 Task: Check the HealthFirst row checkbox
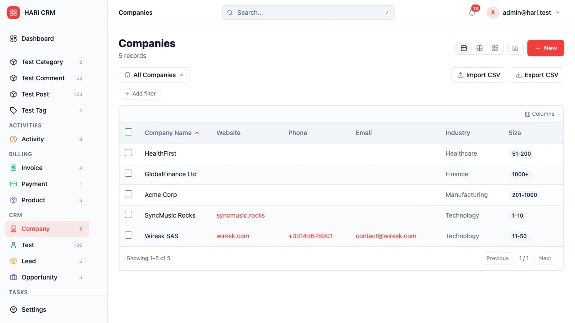(128, 153)
